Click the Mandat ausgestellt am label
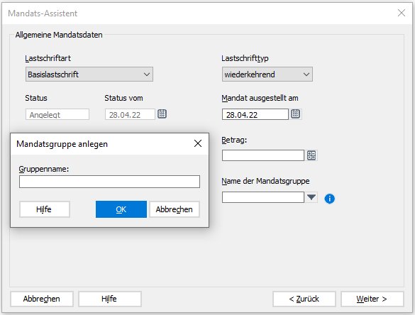 [x=260, y=98]
